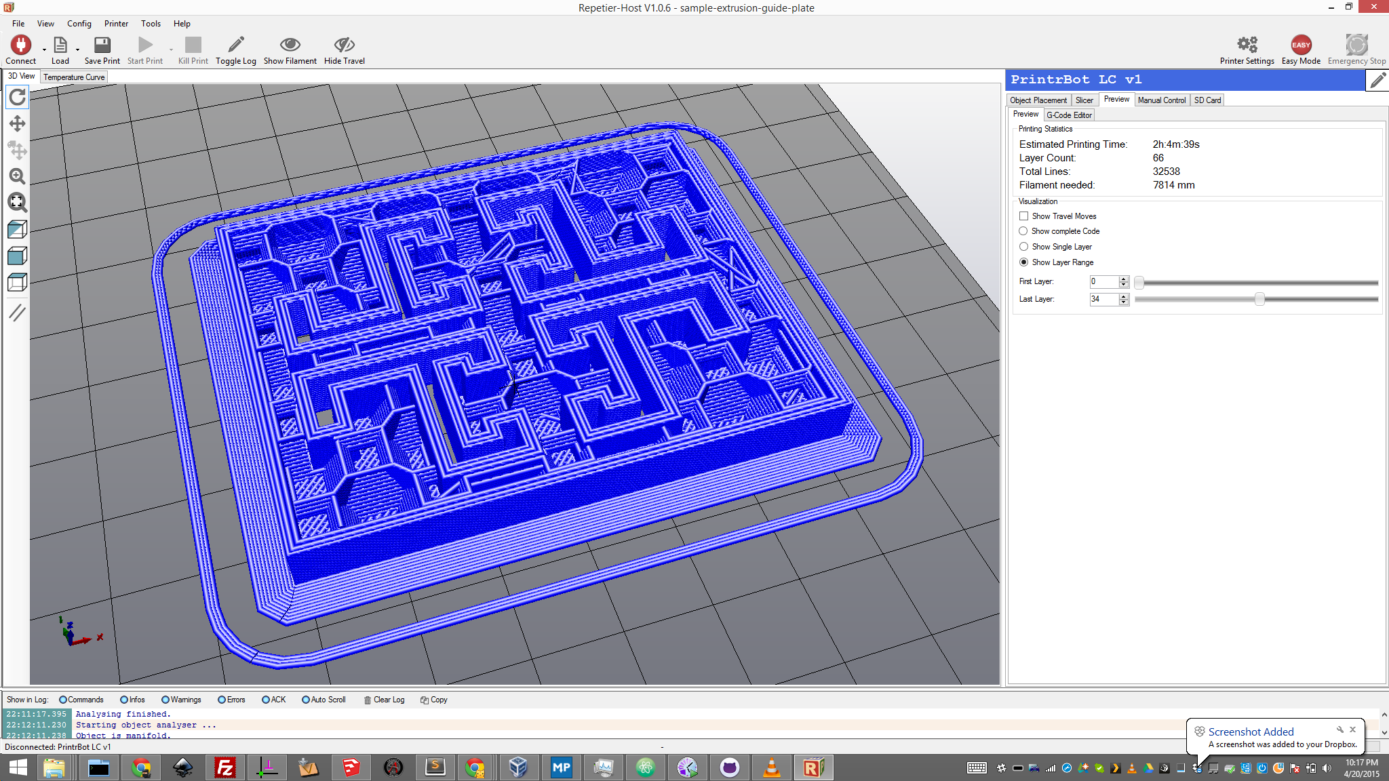Open Printer Settings gear icon

coord(1247,45)
